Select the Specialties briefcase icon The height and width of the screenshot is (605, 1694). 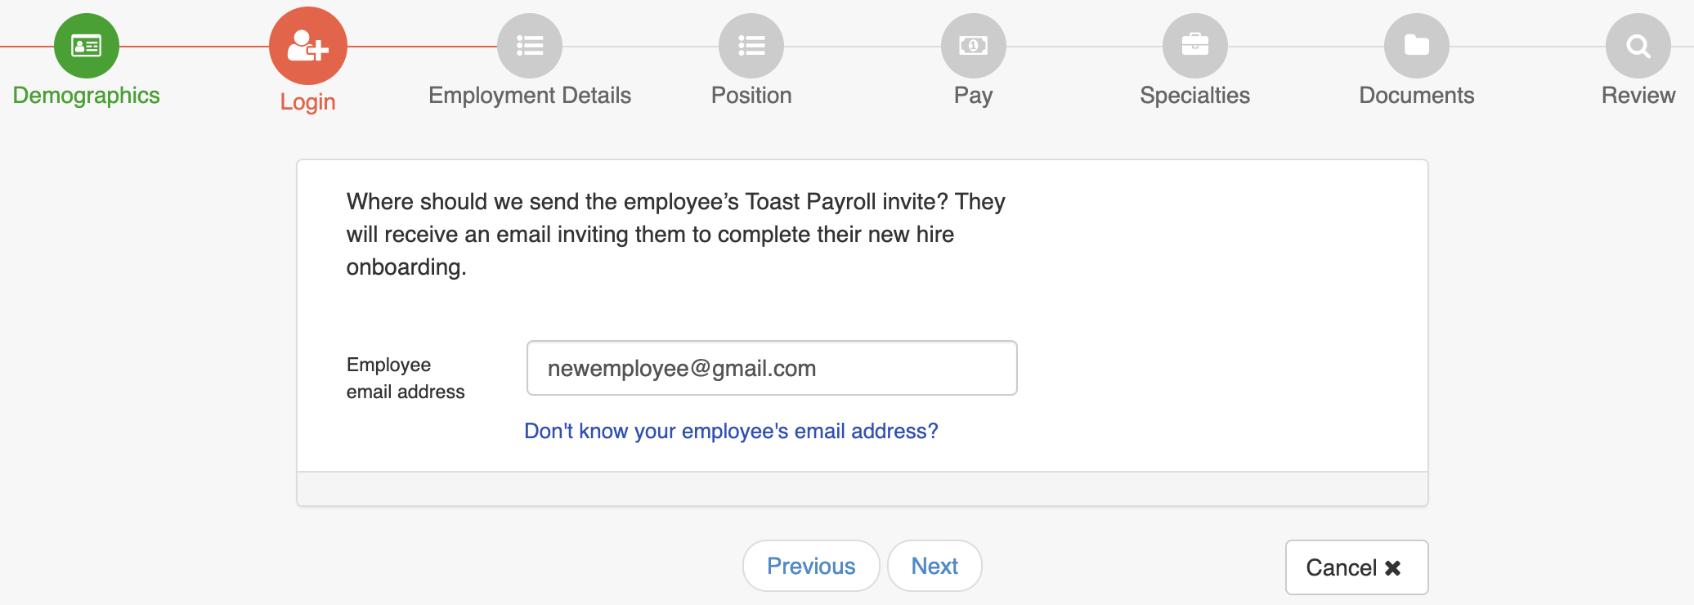(1195, 46)
